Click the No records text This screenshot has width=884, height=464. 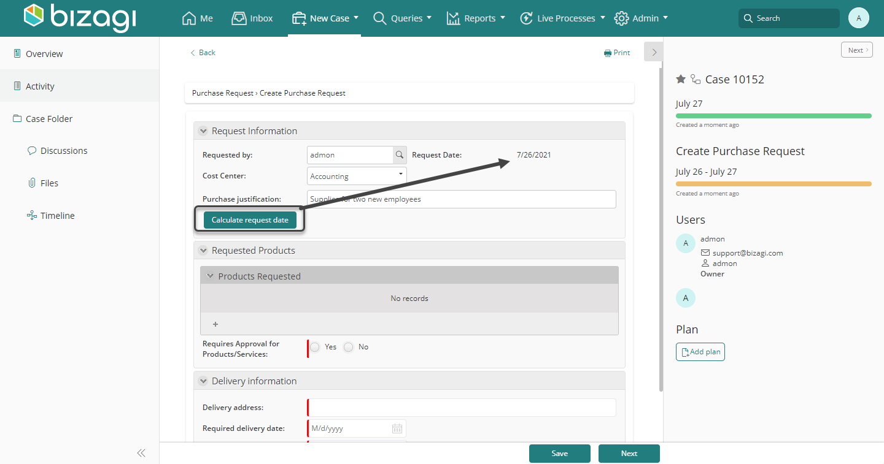(x=409, y=299)
